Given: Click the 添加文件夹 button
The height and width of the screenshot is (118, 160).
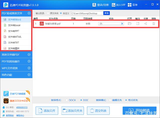Looking at the screenshot, I should (73, 111).
